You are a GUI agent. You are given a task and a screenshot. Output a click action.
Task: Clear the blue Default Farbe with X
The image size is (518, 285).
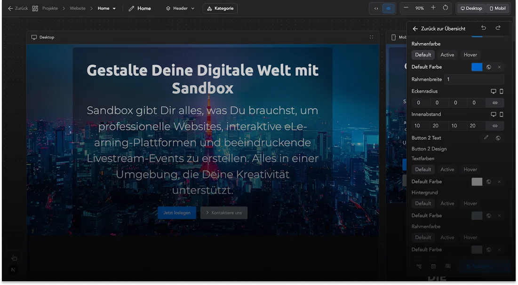499,67
